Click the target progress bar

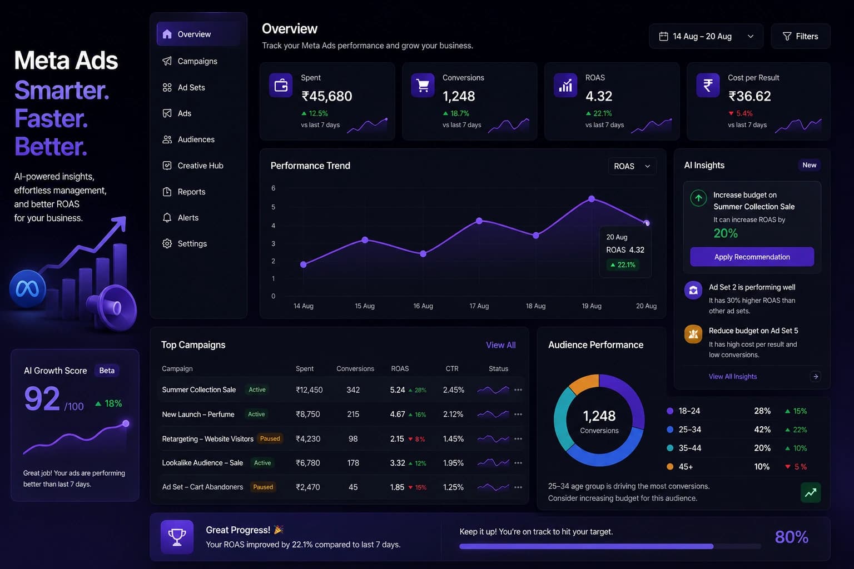pos(610,546)
